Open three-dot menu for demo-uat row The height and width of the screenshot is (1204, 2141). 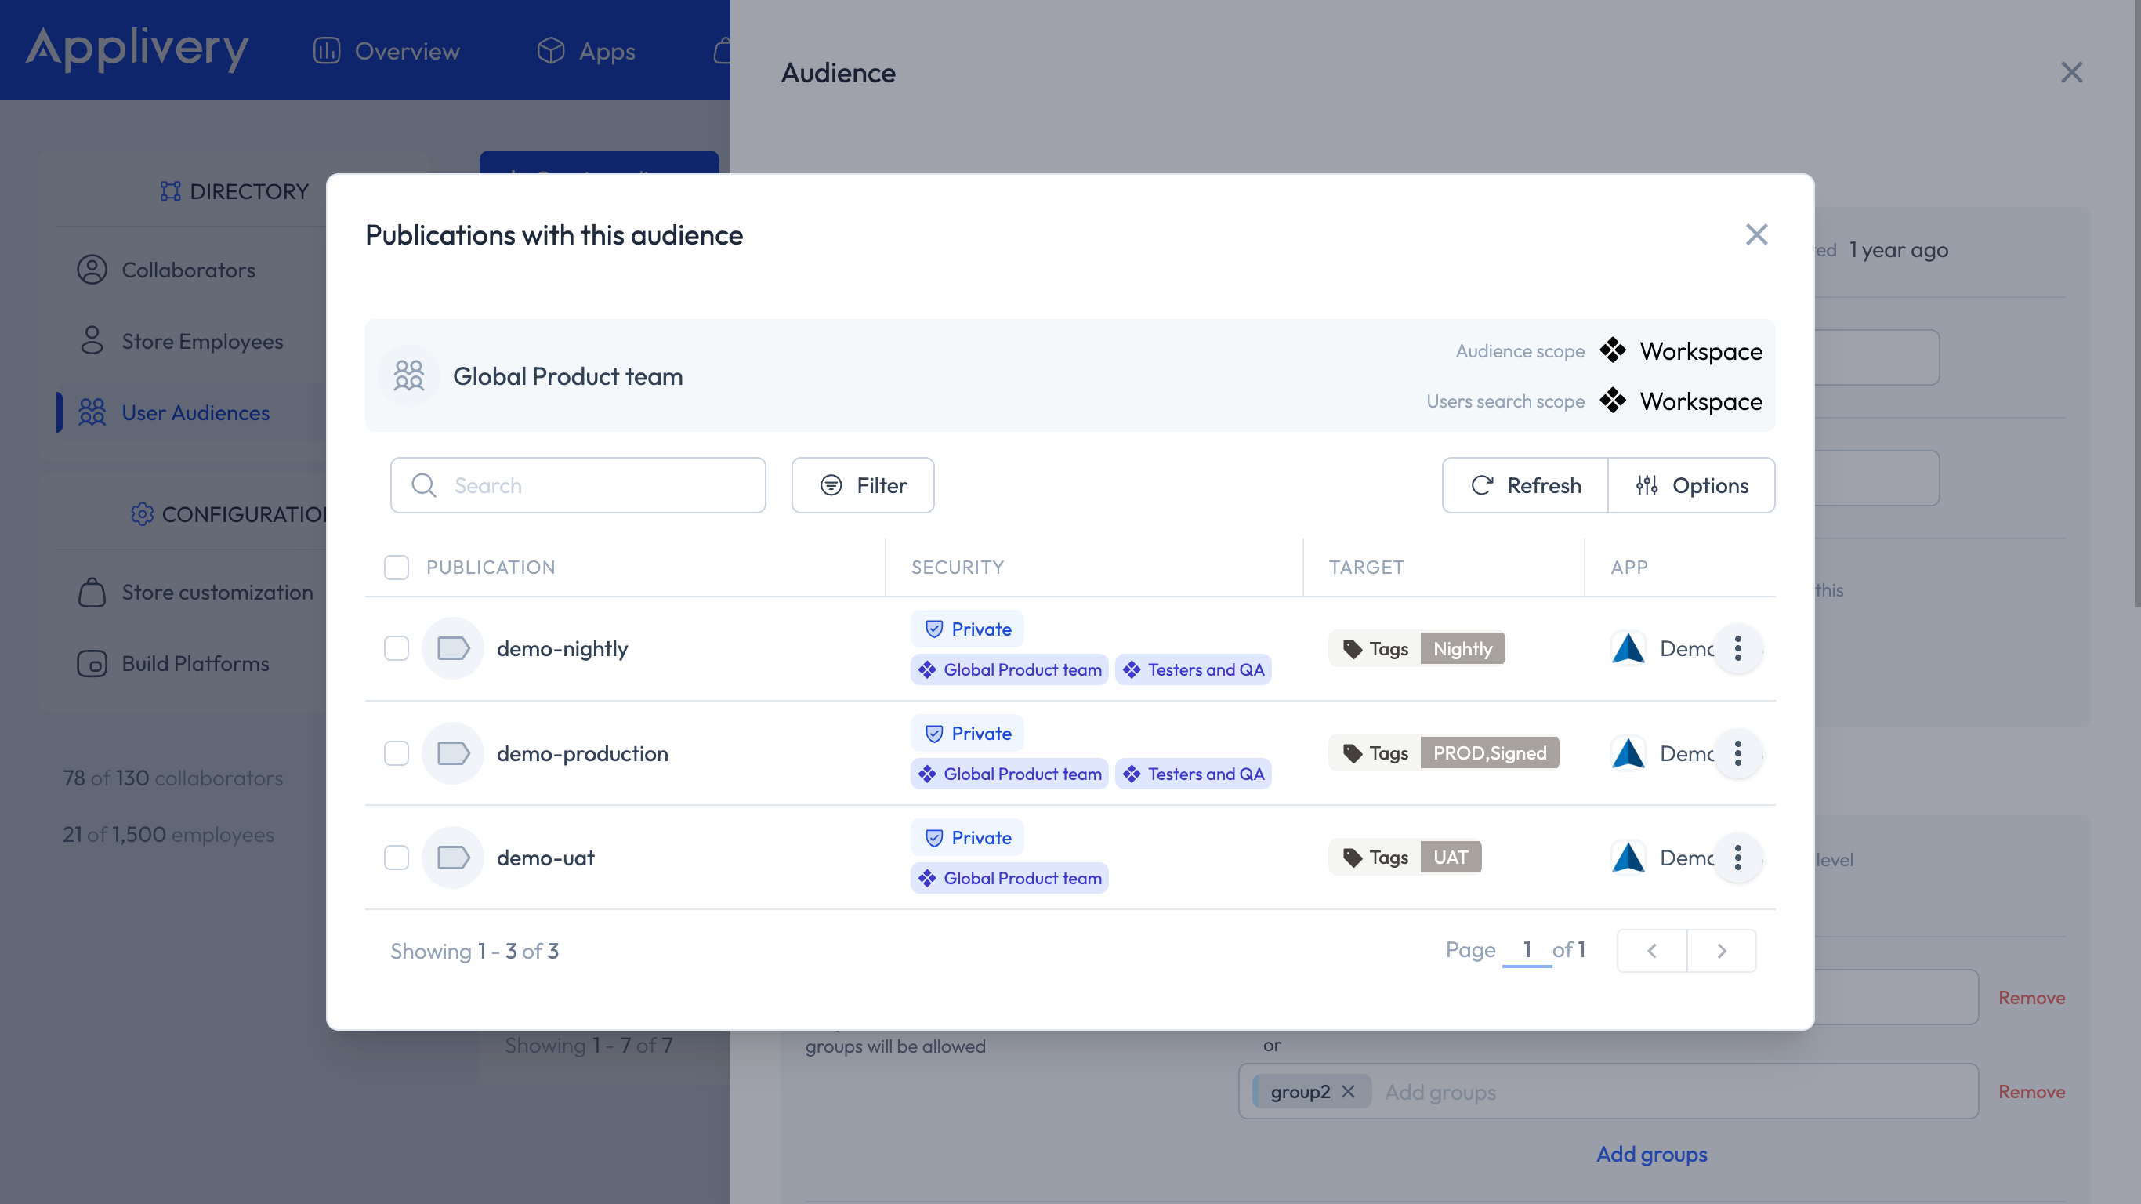pos(1737,858)
